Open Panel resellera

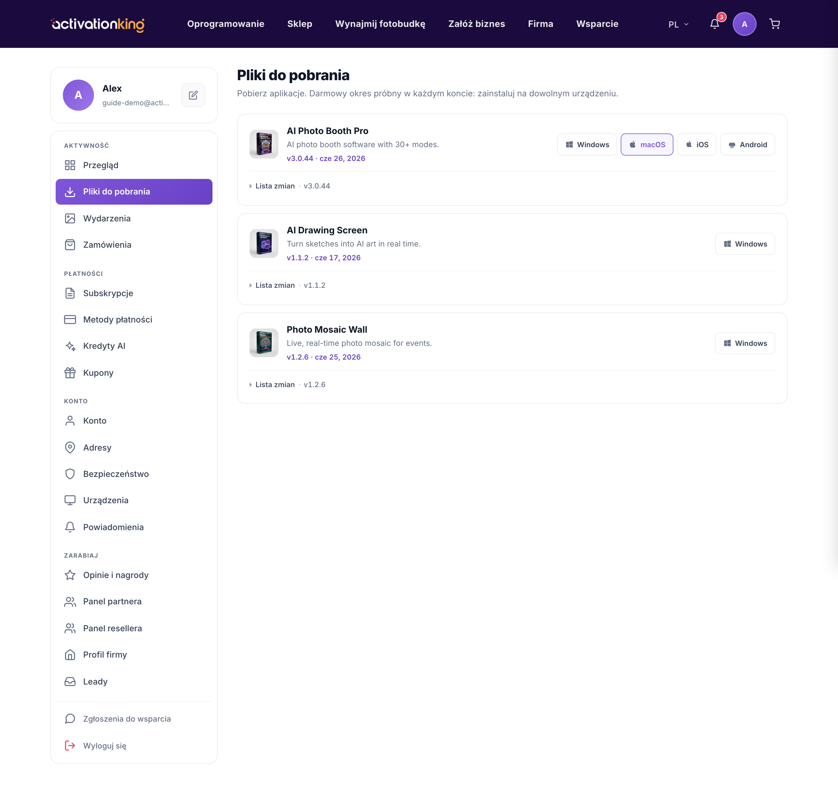point(134,628)
